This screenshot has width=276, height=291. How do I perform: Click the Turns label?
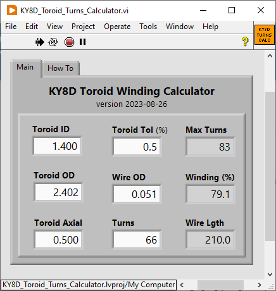[123, 223]
